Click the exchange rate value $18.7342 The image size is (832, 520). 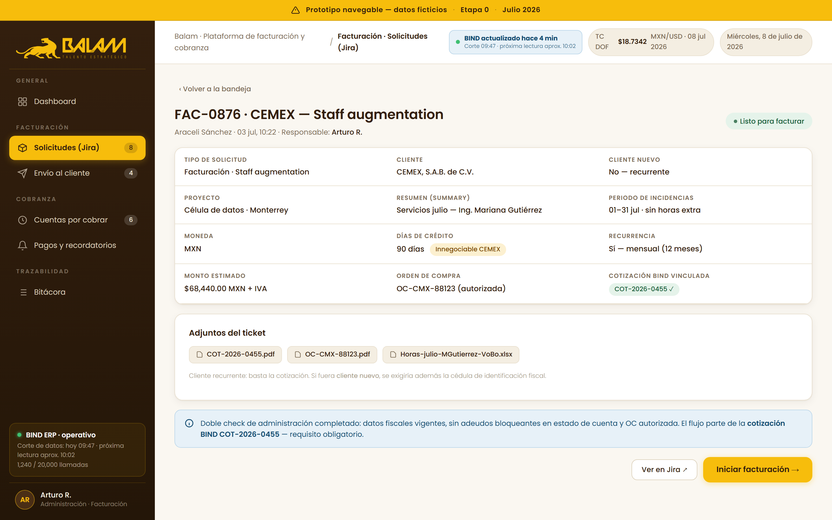pyautogui.click(x=632, y=42)
